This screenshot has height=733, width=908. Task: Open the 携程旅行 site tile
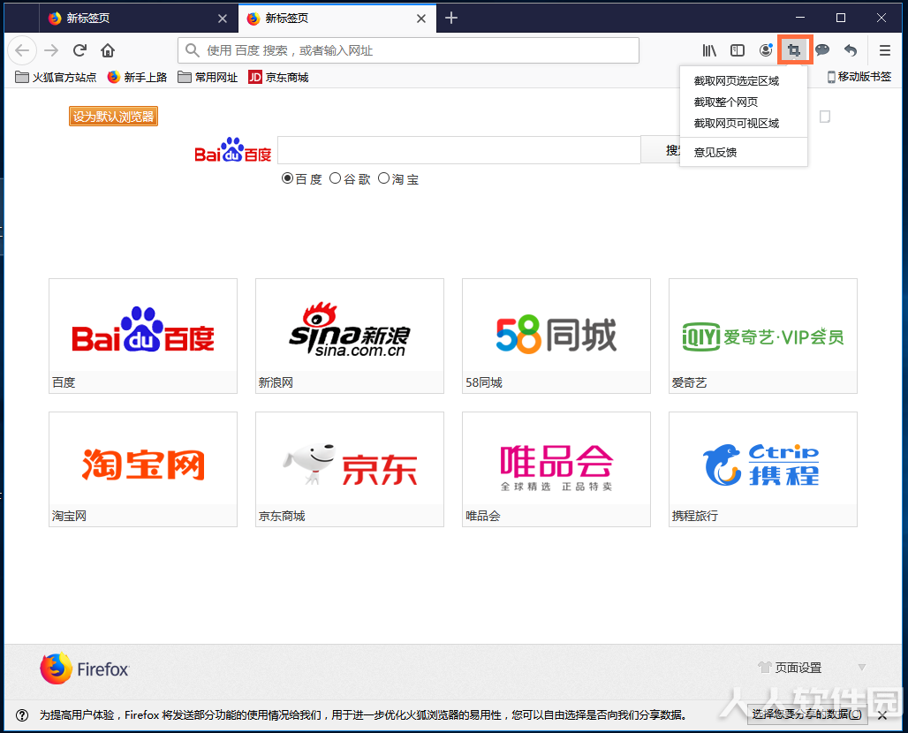tap(763, 469)
